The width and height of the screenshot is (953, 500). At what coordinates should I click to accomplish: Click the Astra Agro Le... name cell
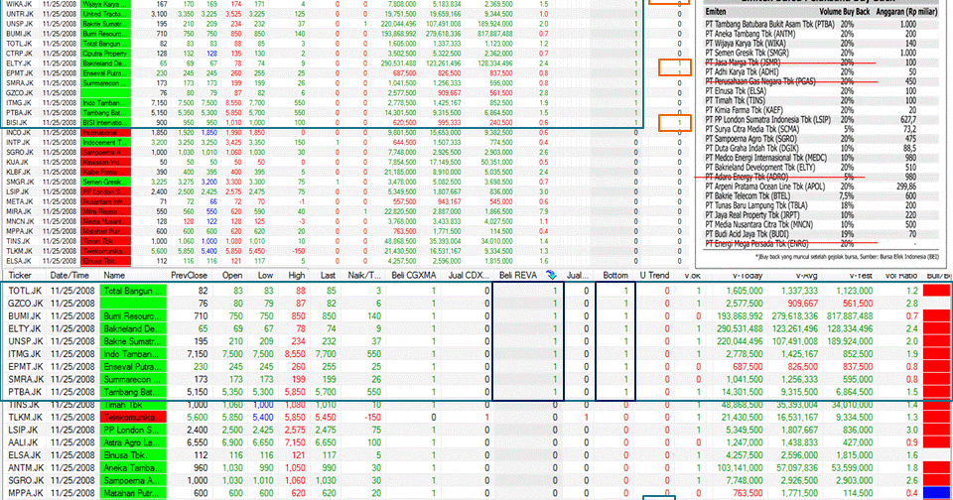[x=132, y=442]
